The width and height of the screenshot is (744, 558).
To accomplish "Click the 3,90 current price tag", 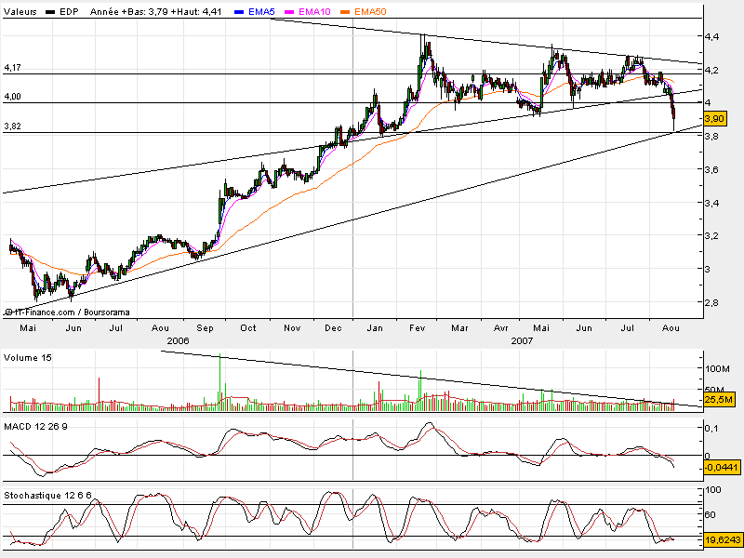I will [714, 119].
